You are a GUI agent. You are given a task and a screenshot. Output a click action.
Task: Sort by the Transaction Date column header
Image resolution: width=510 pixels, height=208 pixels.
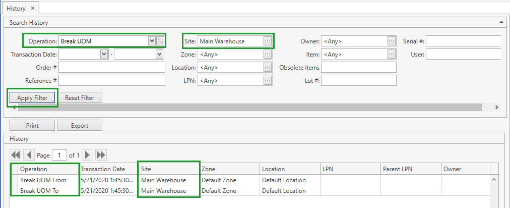108,169
